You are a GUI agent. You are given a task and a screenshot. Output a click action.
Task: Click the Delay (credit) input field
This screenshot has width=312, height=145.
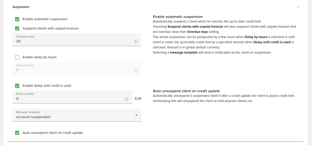click(x=68, y=99)
